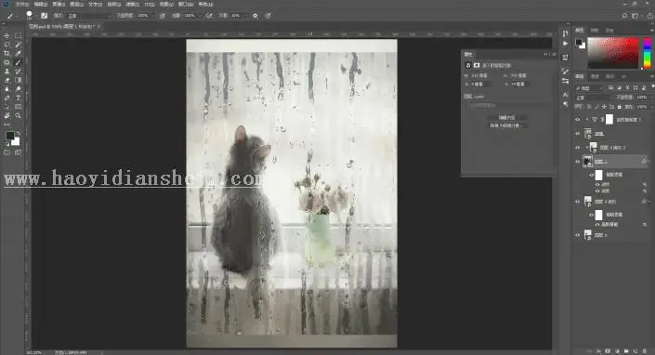This screenshot has height=355, width=655.
Task: Click the search icon at top right
Action: [x=624, y=16]
